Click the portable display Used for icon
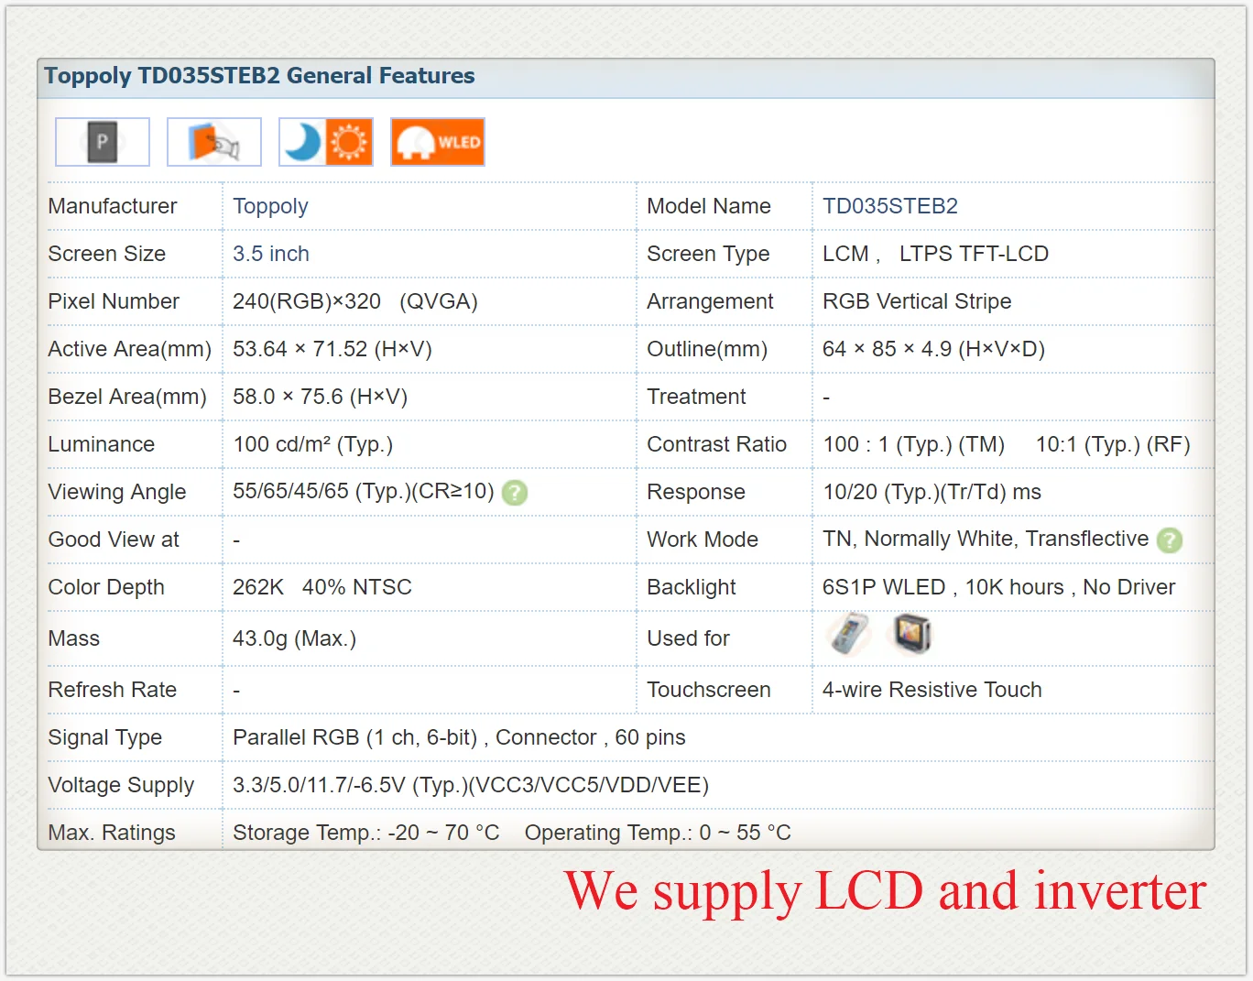Screen dimensions: 1253x981 click(911, 634)
